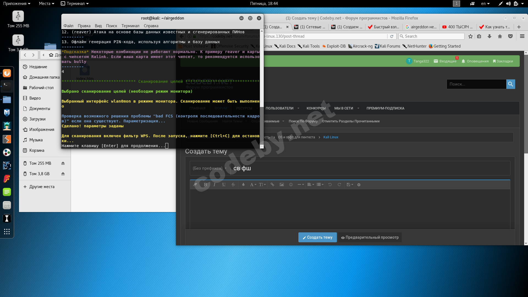Screen dimensions: 528x297
Task: Click the Предварительный просмотр button
Action: (x=370, y=237)
